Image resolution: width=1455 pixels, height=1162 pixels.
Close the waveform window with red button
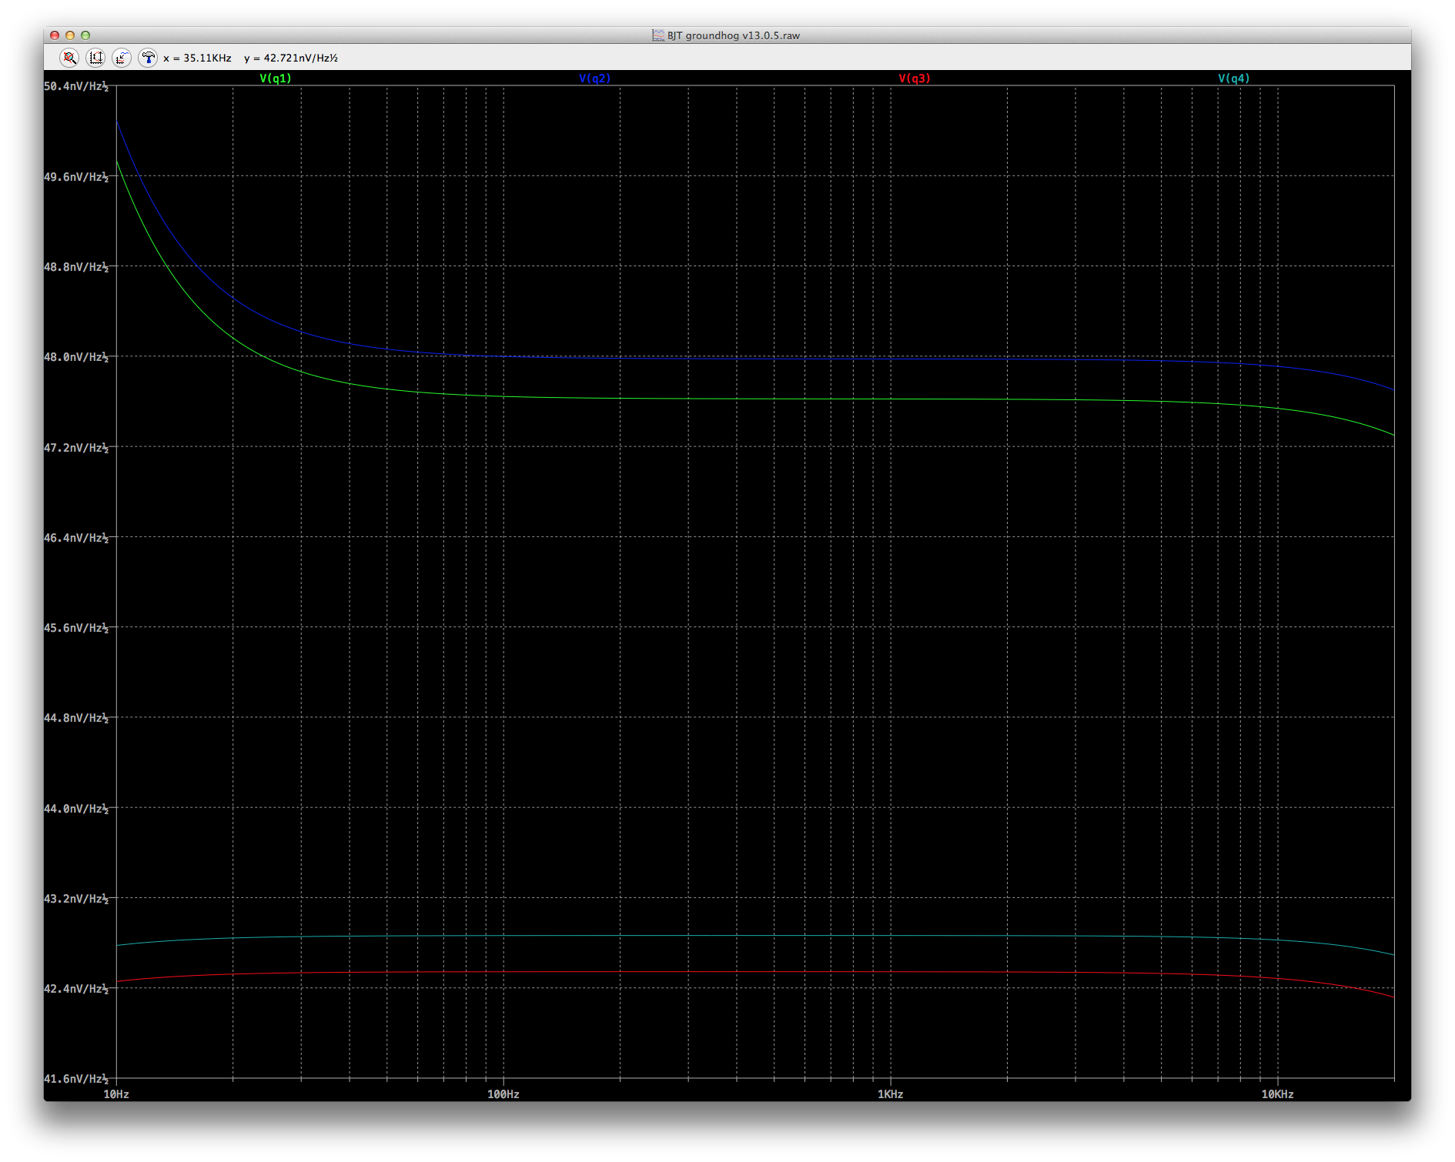(x=55, y=35)
